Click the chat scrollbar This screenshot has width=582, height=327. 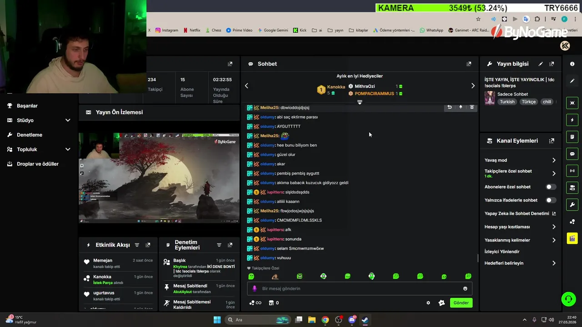pos(477,258)
